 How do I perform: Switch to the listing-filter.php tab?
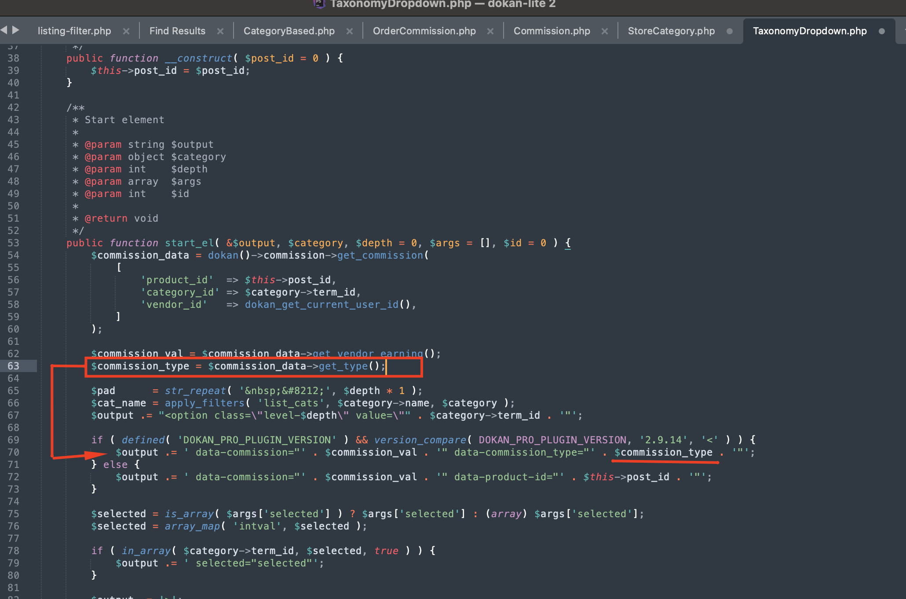(x=74, y=31)
